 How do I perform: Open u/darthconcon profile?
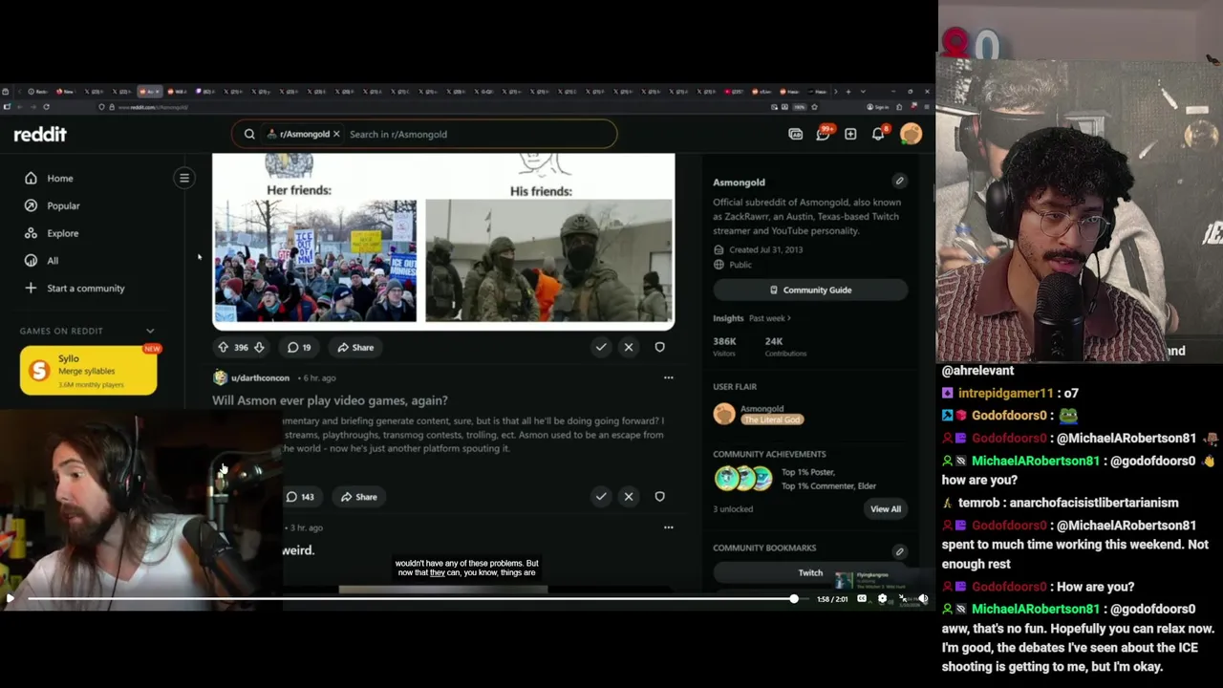(260, 377)
